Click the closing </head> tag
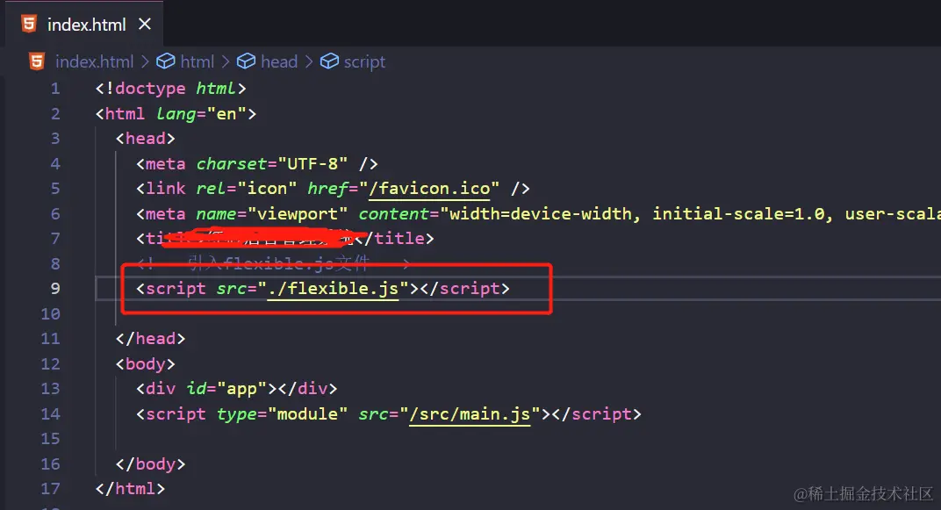Image resolution: width=941 pixels, height=510 pixels. coord(151,339)
